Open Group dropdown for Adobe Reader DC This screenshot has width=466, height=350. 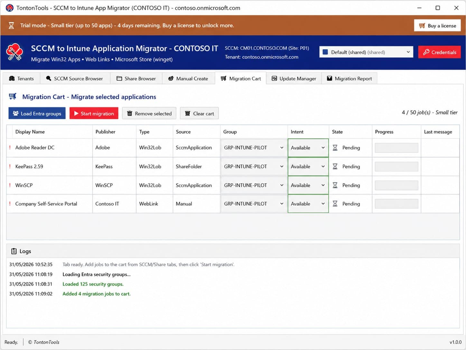coord(254,148)
